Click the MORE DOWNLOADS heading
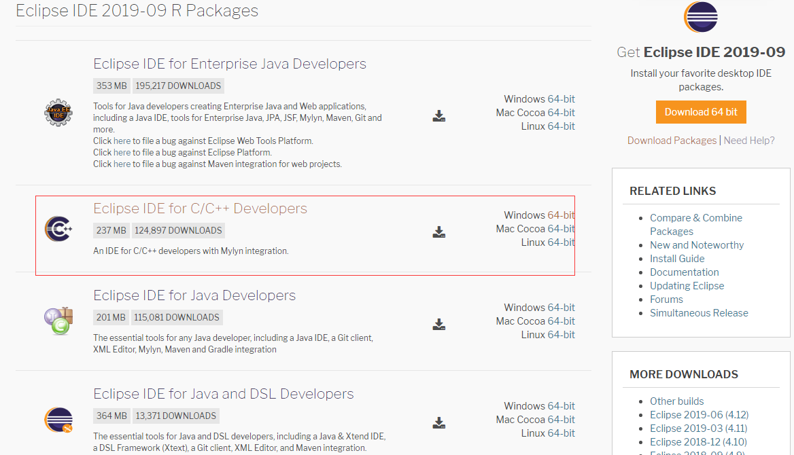The height and width of the screenshot is (455, 794). (x=684, y=375)
